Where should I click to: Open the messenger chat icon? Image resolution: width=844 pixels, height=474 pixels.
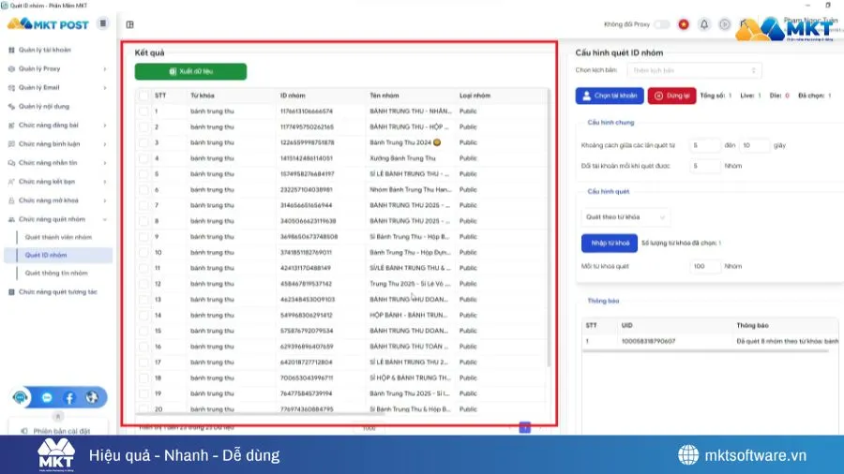click(47, 398)
